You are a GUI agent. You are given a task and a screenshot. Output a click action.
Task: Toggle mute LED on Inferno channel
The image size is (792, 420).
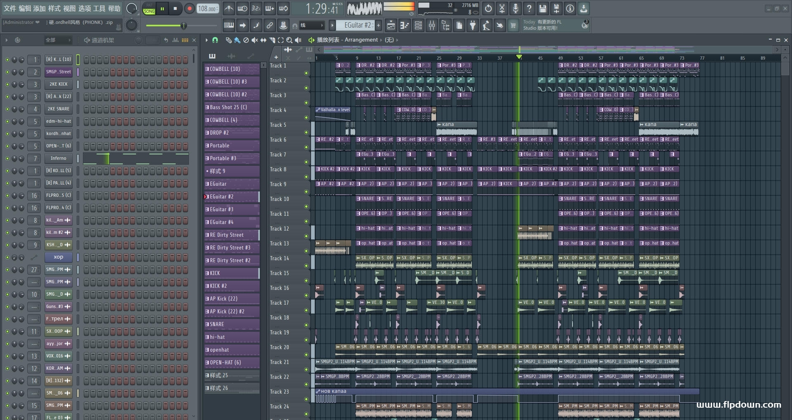pyautogui.click(x=7, y=159)
